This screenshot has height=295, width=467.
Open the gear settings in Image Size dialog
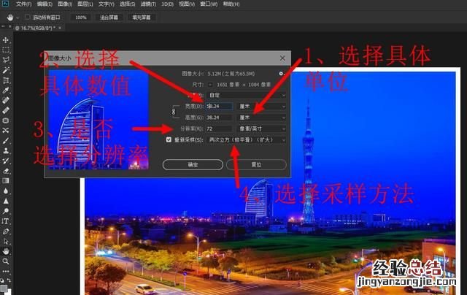click(281, 73)
